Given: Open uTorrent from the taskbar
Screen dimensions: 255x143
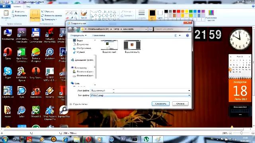Looking at the screenshot, I should pos(147,139).
